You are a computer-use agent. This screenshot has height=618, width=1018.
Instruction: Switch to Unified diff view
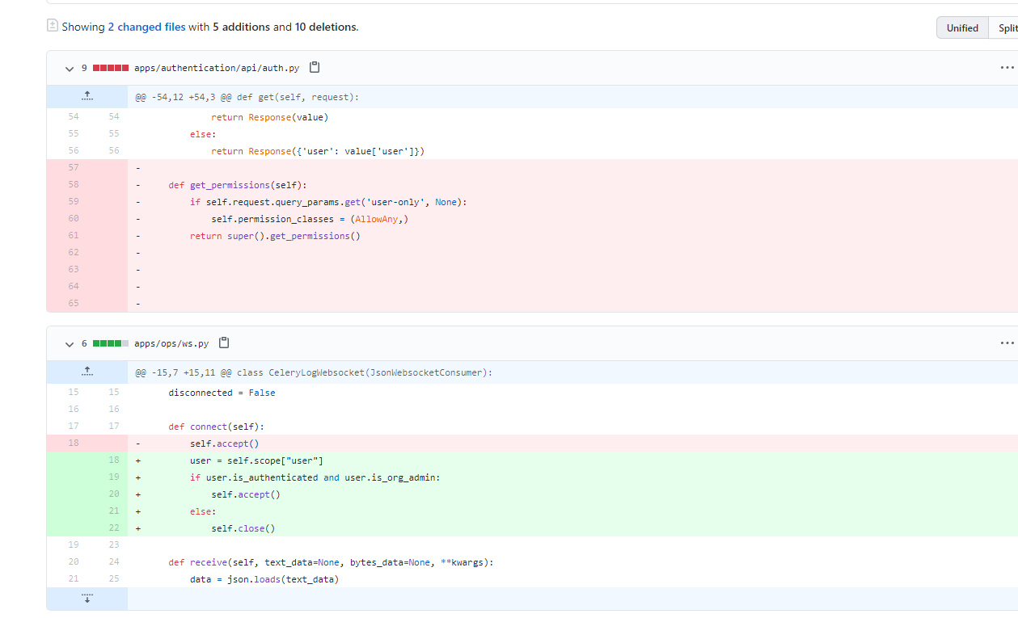pos(962,27)
